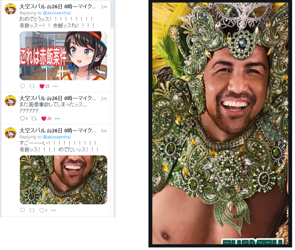This screenshot has width=295, height=250.
Task: Open @akirosenthal link in the first tweet
Action: point(57,13)
